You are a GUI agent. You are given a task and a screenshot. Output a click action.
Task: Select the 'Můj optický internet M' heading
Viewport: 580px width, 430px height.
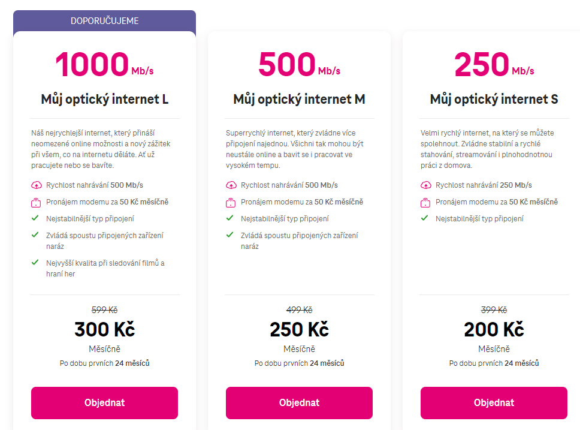pyautogui.click(x=299, y=100)
